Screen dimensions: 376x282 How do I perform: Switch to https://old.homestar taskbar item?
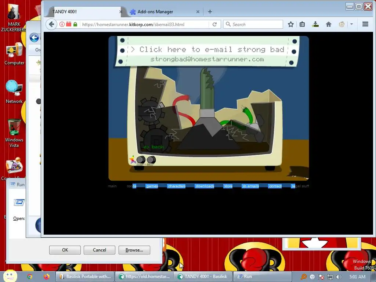(x=144, y=276)
